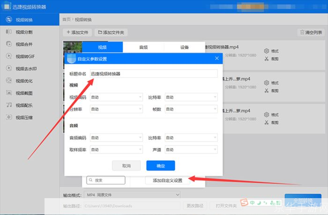This screenshot has width=328, height=215.
Task: Click the output path field C:\Users\13940\Downloads
Action: [x=132, y=206]
